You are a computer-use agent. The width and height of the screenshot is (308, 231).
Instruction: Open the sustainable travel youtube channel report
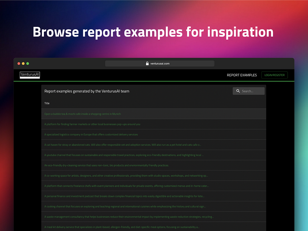tap(124, 155)
